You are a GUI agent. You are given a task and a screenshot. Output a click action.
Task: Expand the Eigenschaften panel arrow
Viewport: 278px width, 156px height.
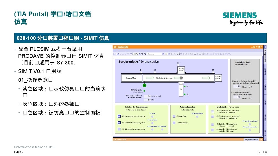(x=261, y=140)
